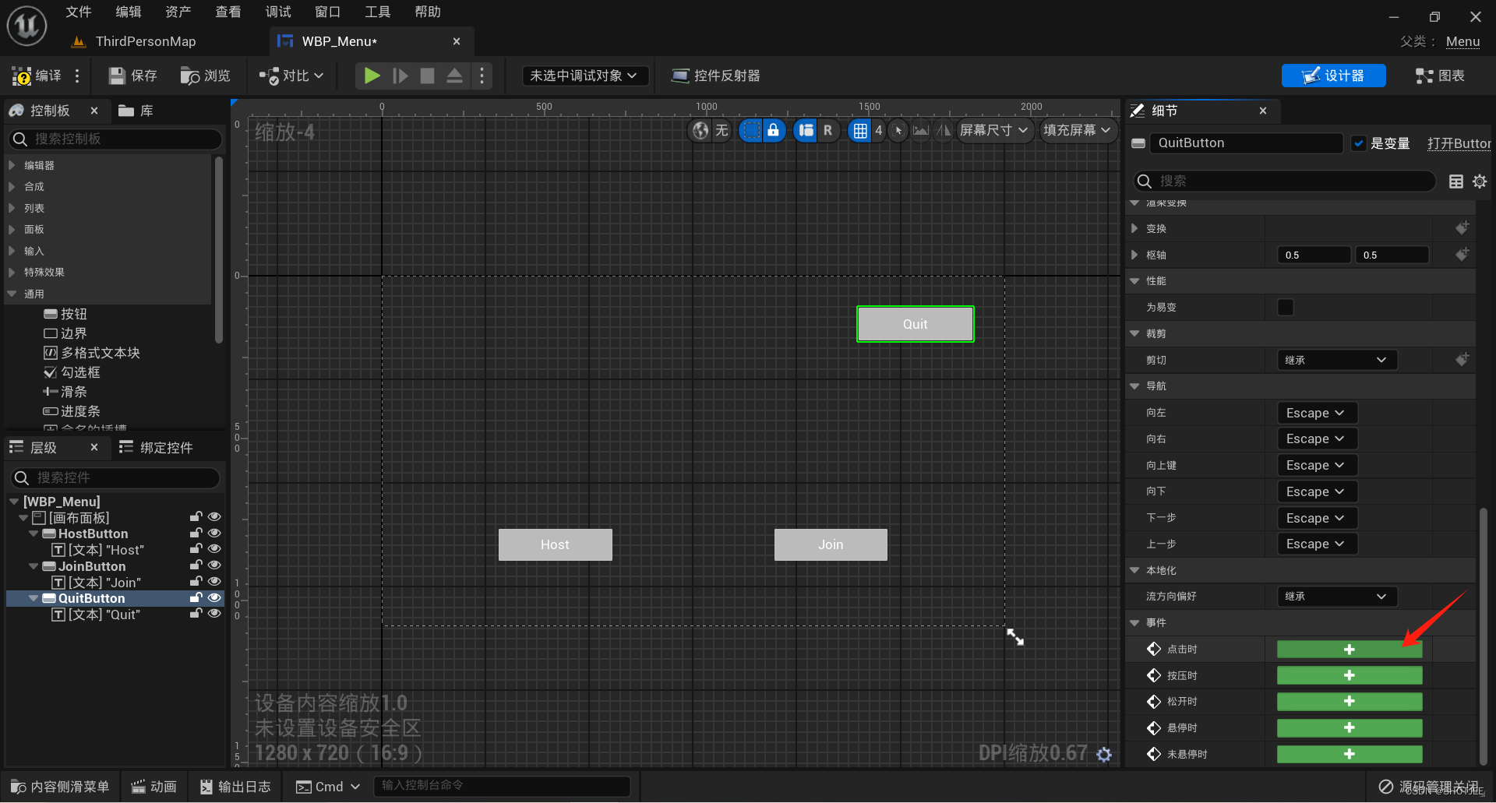Open the Navigation Left (向左) Escape dropdown
The width and height of the screenshot is (1496, 803).
point(1317,413)
